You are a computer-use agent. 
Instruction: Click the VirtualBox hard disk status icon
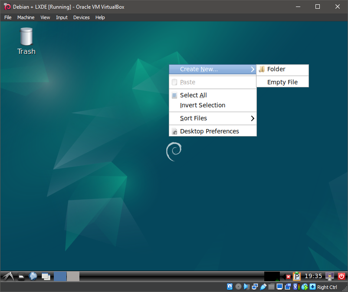coord(229,287)
